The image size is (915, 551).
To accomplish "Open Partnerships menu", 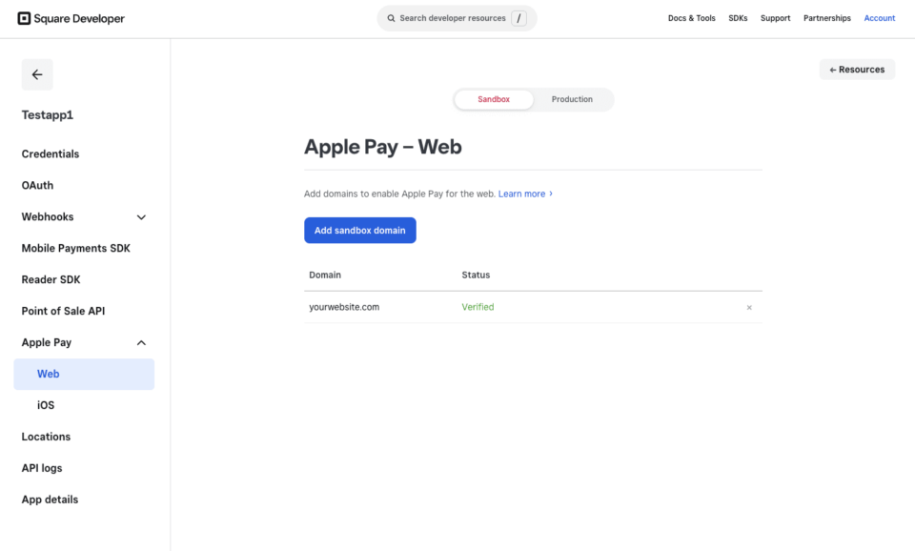I will pyautogui.click(x=827, y=19).
